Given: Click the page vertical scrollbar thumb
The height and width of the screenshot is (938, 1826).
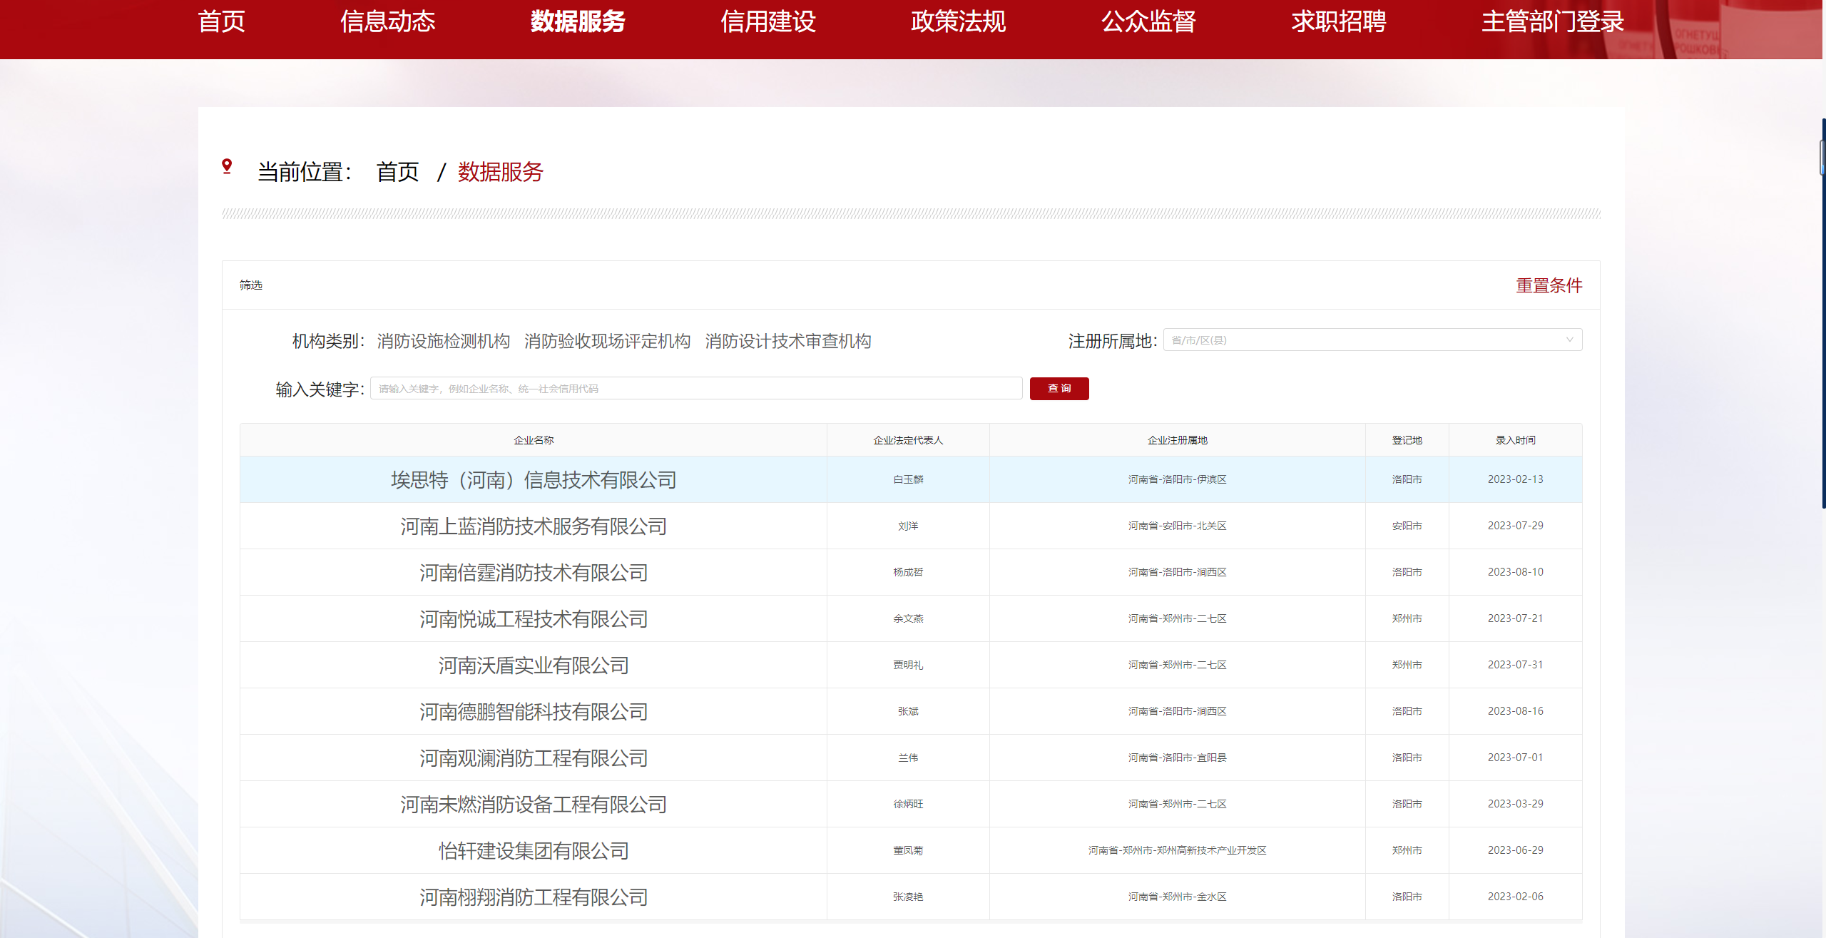Looking at the screenshot, I should (x=1823, y=312).
